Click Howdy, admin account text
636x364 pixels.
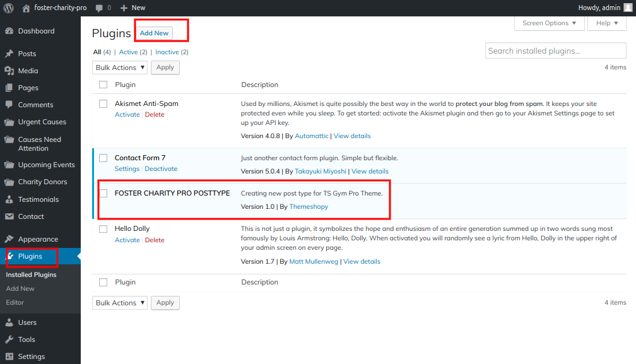coord(599,8)
